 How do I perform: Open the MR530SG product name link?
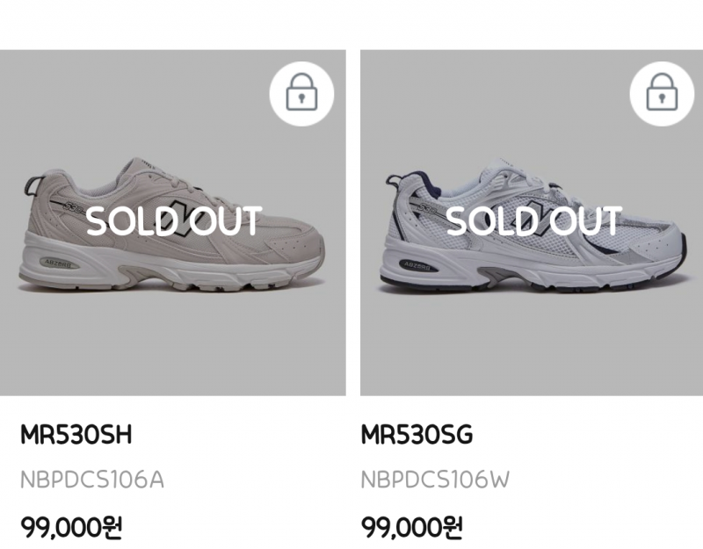click(x=417, y=435)
